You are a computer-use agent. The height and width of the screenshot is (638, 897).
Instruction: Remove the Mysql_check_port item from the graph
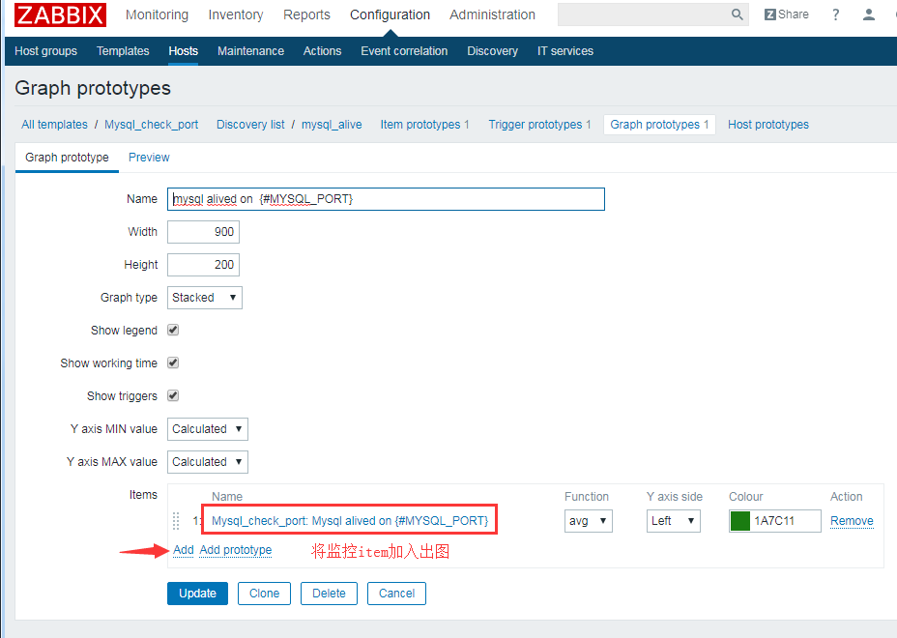pos(852,521)
